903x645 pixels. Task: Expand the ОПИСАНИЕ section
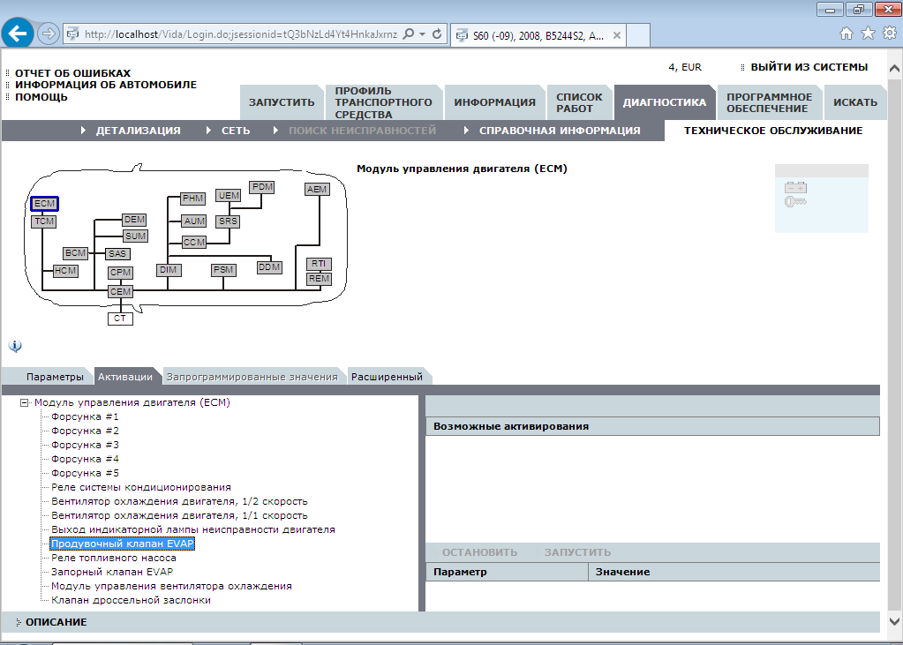[55, 622]
